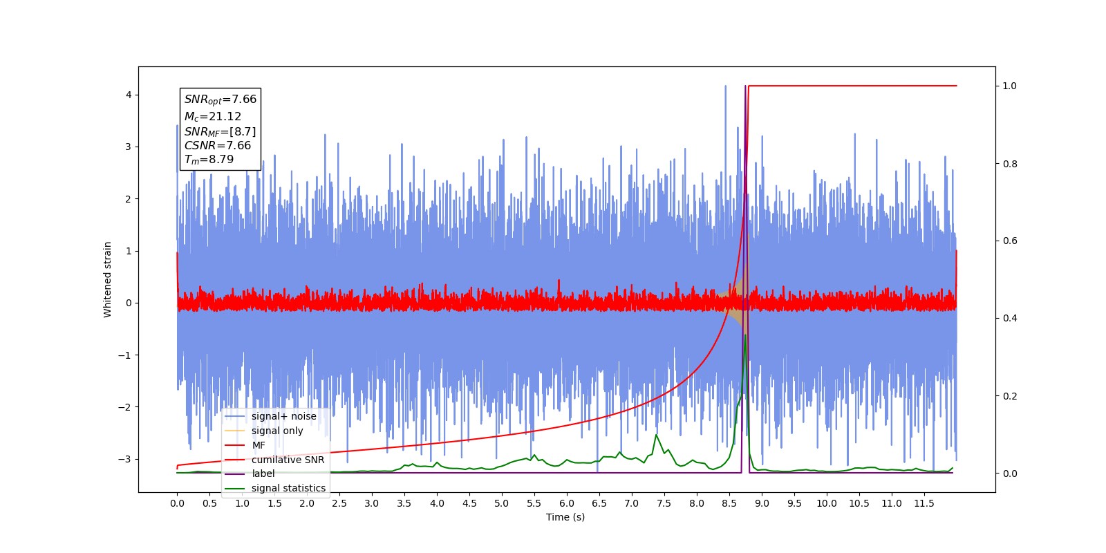Viewport: 1106px width, 553px height.
Task: Click the 0.6 tick on the right axis
Action: 1010,241
